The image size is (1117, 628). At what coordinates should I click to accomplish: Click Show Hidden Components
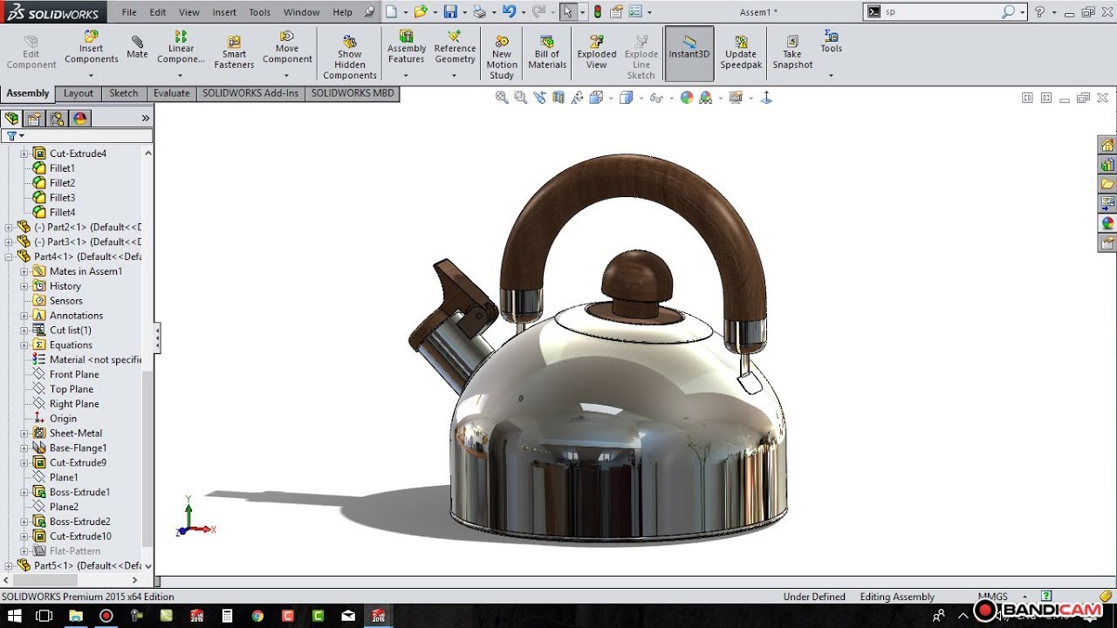(x=350, y=58)
